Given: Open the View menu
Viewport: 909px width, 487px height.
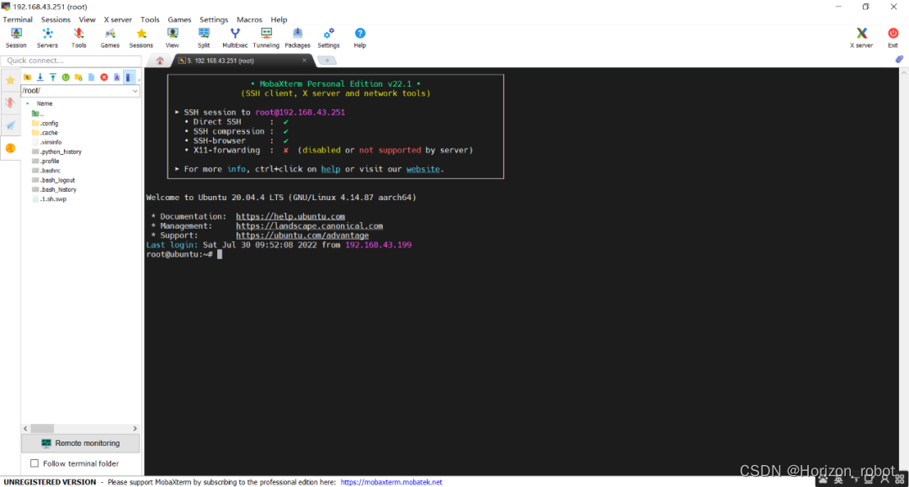Looking at the screenshot, I should coord(87,19).
